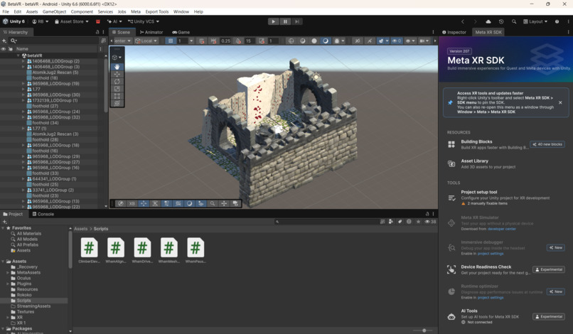Image resolution: width=573 pixels, height=334 pixels.
Task: Click the favorite star icon in Project toolbar
Action: pos(418,222)
